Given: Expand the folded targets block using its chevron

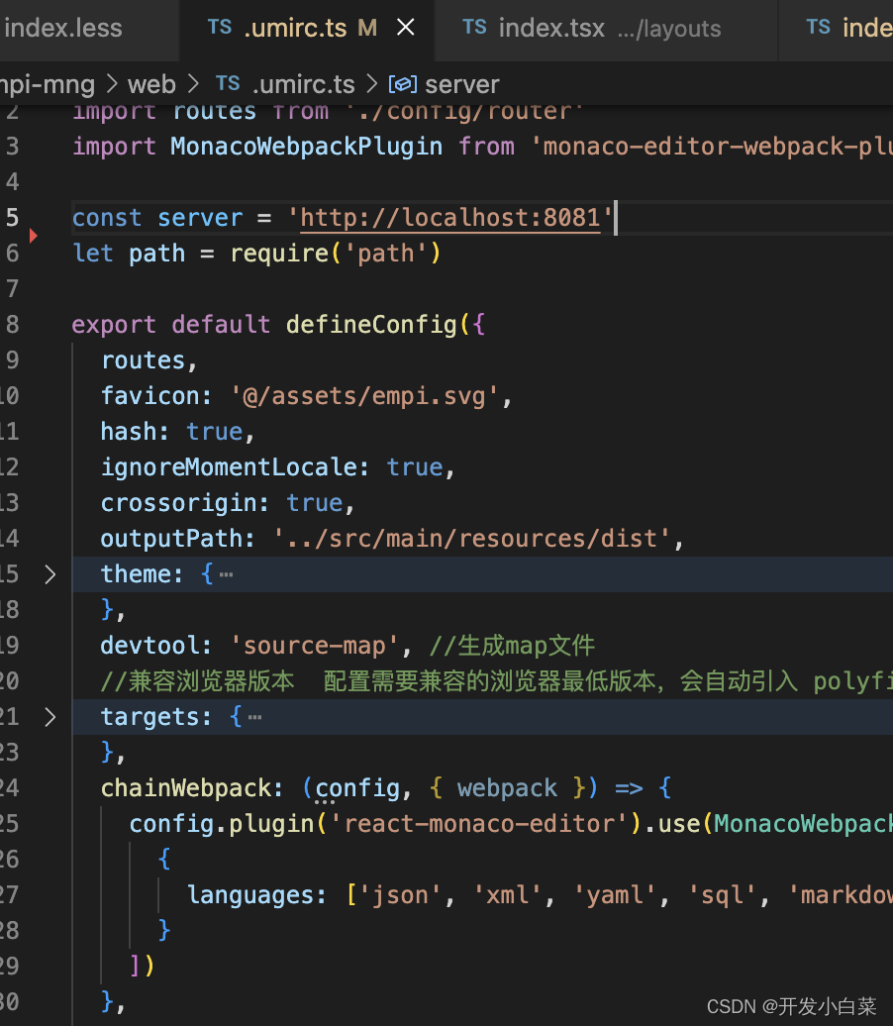Looking at the screenshot, I should pyautogui.click(x=50, y=716).
